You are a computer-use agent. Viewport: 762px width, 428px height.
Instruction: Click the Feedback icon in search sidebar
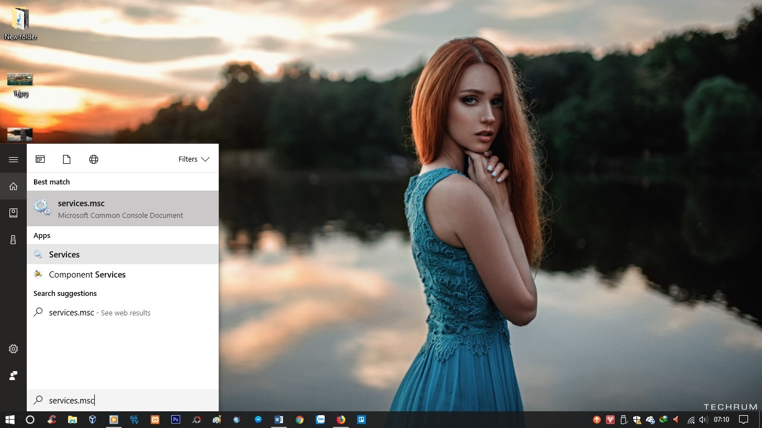tap(13, 376)
